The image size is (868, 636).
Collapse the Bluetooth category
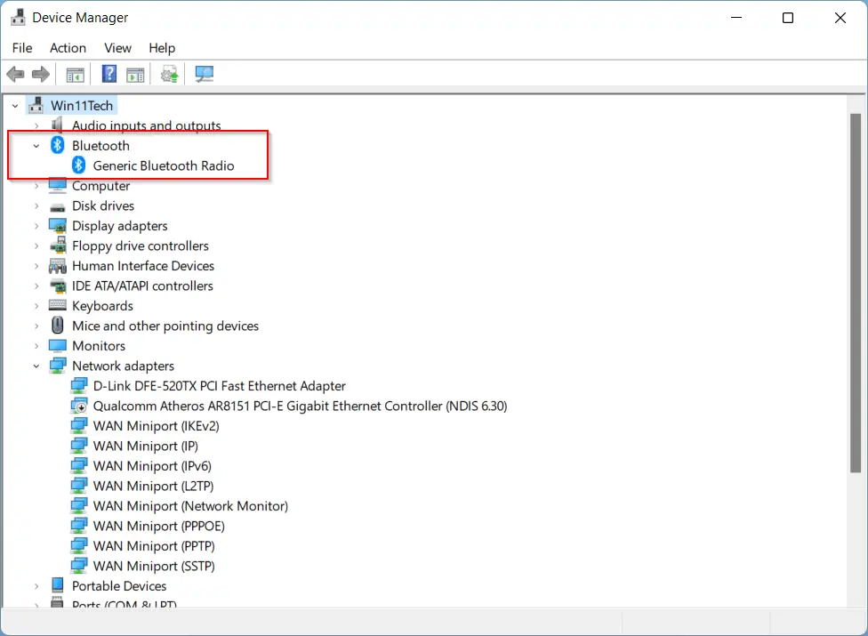click(x=36, y=146)
